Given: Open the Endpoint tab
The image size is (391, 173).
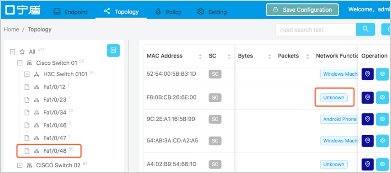Looking at the screenshot, I should click(x=70, y=12).
